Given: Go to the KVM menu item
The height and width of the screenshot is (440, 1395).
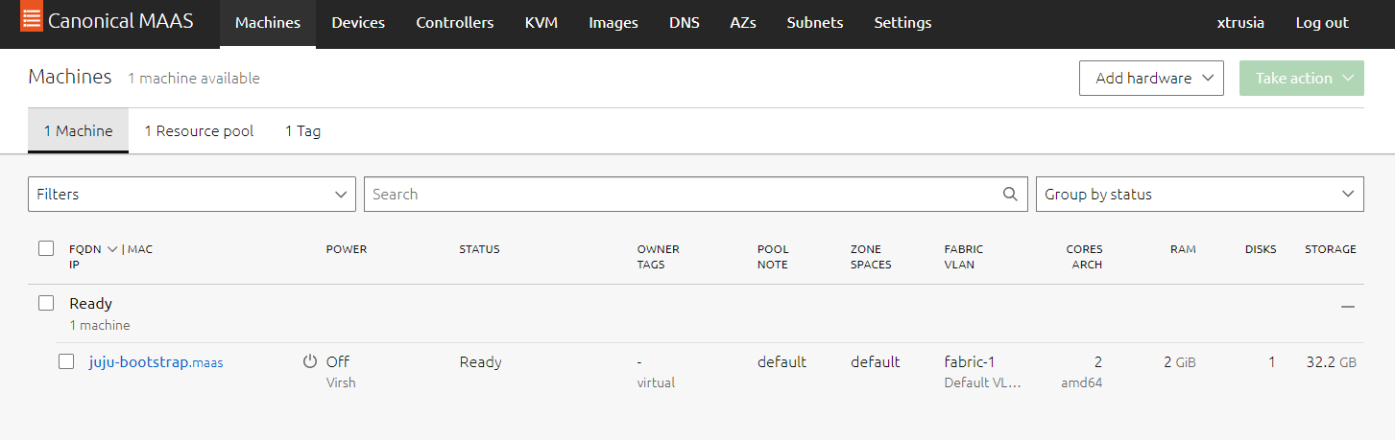Looking at the screenshot, I should 541,23.
